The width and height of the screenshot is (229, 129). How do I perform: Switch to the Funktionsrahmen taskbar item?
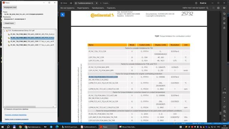[x=89, y=127]
